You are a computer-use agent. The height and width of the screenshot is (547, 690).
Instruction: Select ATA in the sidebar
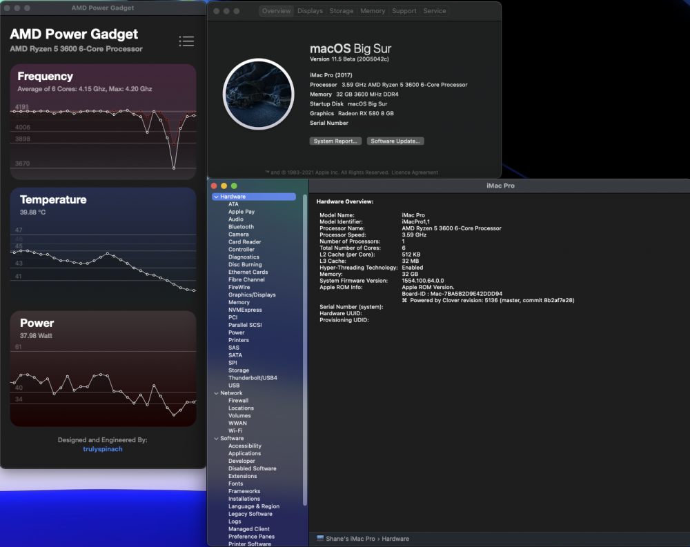[233, 204]
